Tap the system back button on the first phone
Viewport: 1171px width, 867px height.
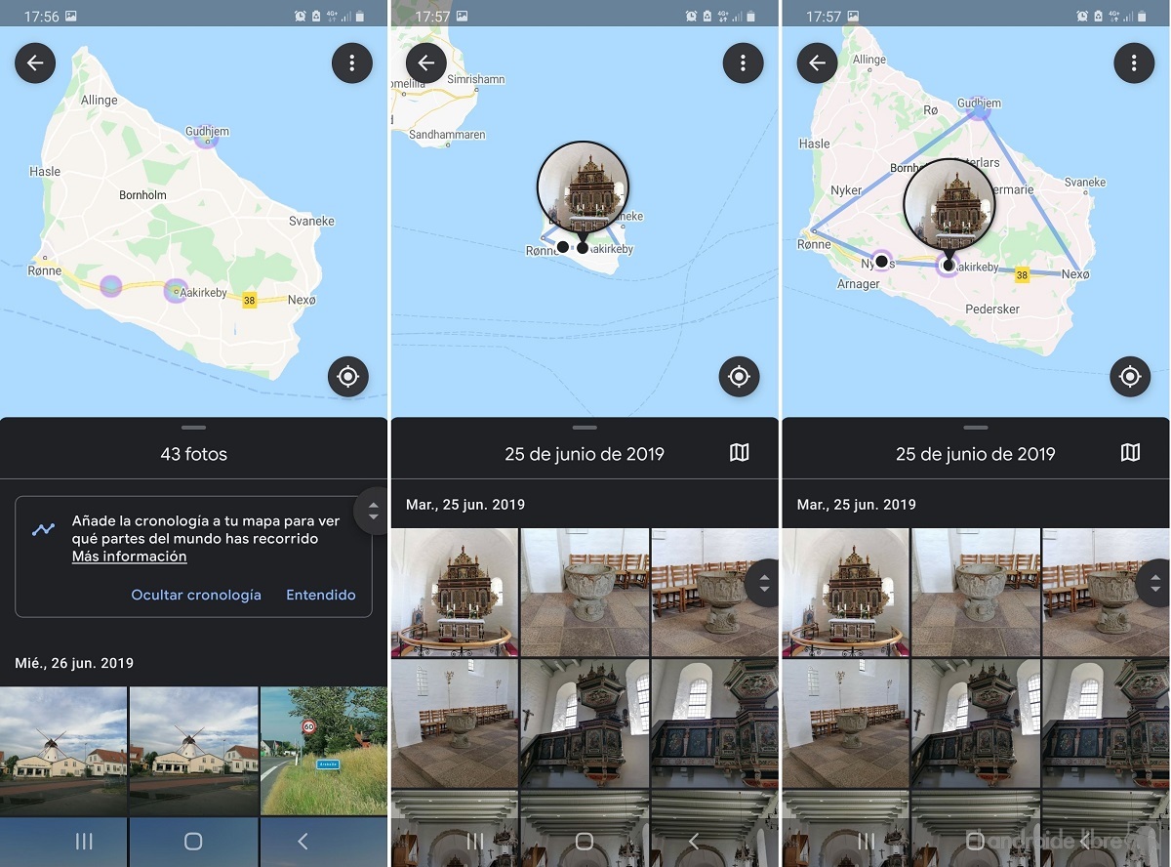click(303, 841)
